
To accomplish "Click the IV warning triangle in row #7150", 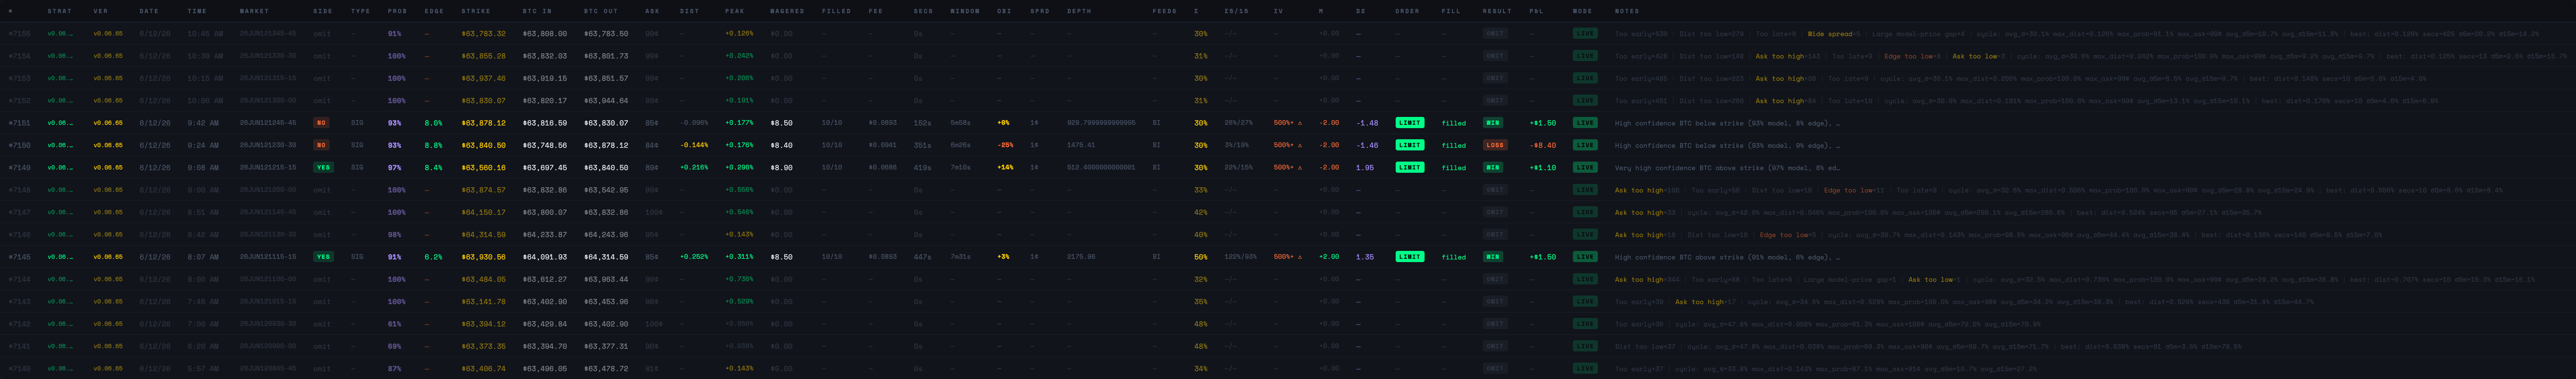I will coord(1300,145).
